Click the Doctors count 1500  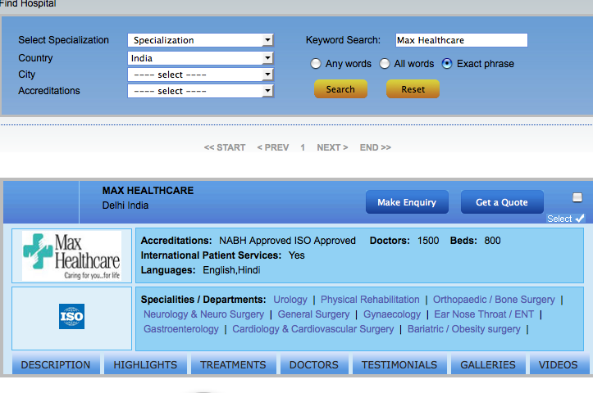click(x=428, y=241)
